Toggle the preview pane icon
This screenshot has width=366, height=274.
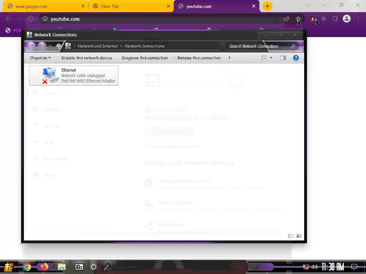[x=283, y=58]
